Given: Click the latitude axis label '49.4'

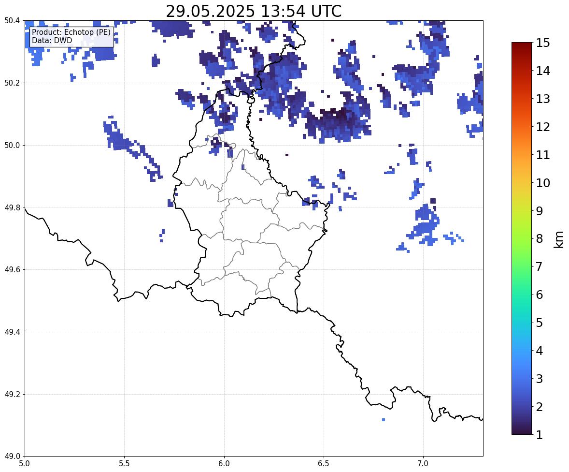Looking at the screenshot, I should tap(12, 332).
